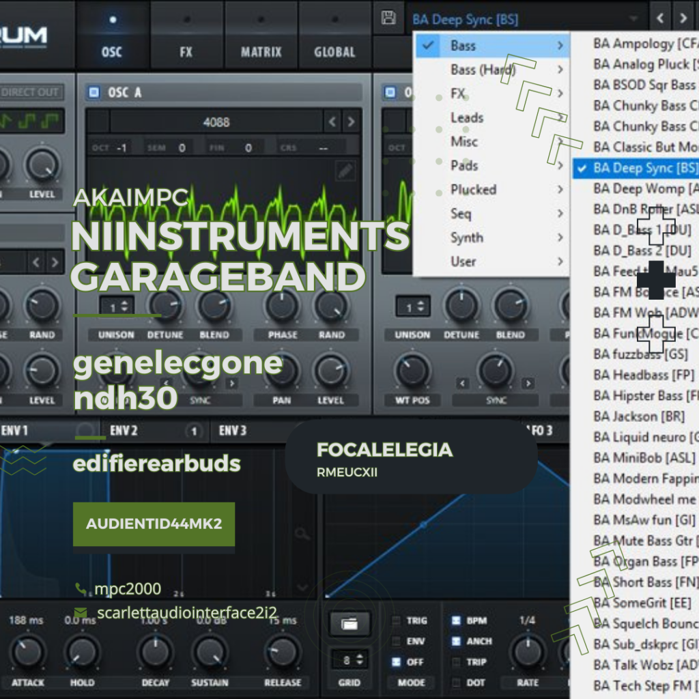Expand the Plucked category submenu
The width and height of the screenshot is (699, 699).
pyautogui.click(x=491, y=190)
